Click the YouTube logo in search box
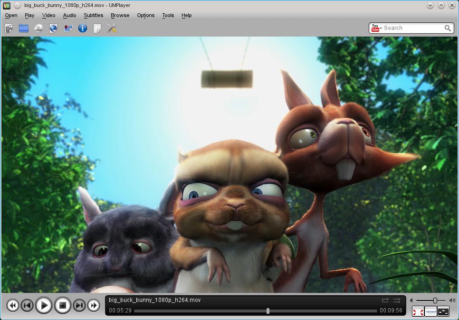Screen dimensions: 459x320 [x=375, y=28]
